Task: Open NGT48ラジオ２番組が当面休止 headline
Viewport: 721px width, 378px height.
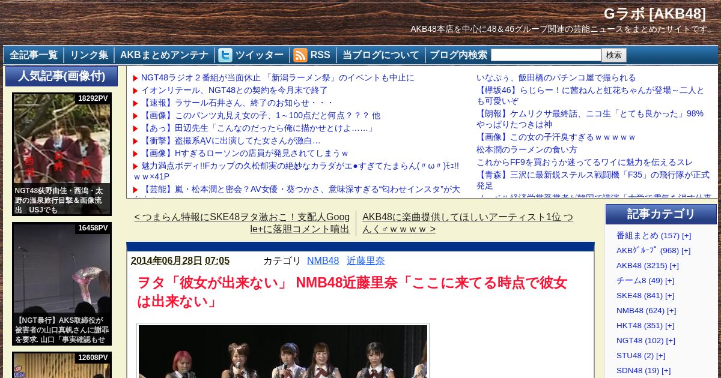Action: 278,77
